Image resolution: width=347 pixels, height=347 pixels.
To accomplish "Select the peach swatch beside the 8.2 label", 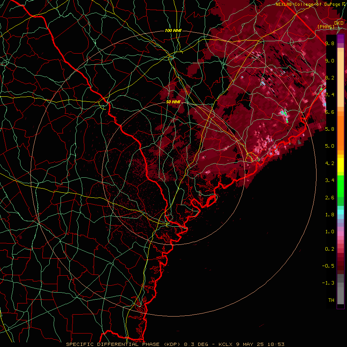I will [x=340, y=80].
